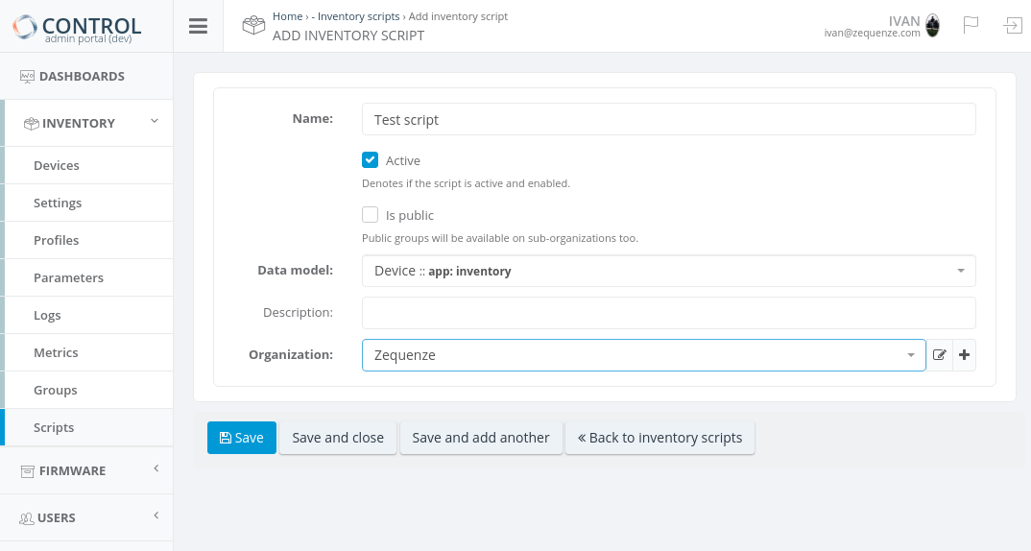Viewport: 1031px width, 551px height.
Task: Click the add organization plus icon
Action: (964, 355)
